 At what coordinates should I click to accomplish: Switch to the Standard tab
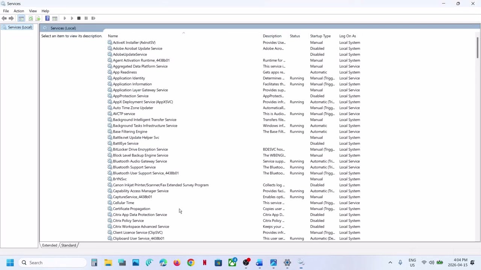68,245
